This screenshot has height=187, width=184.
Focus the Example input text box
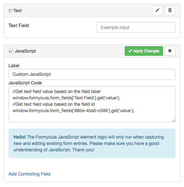pos(136,27)
